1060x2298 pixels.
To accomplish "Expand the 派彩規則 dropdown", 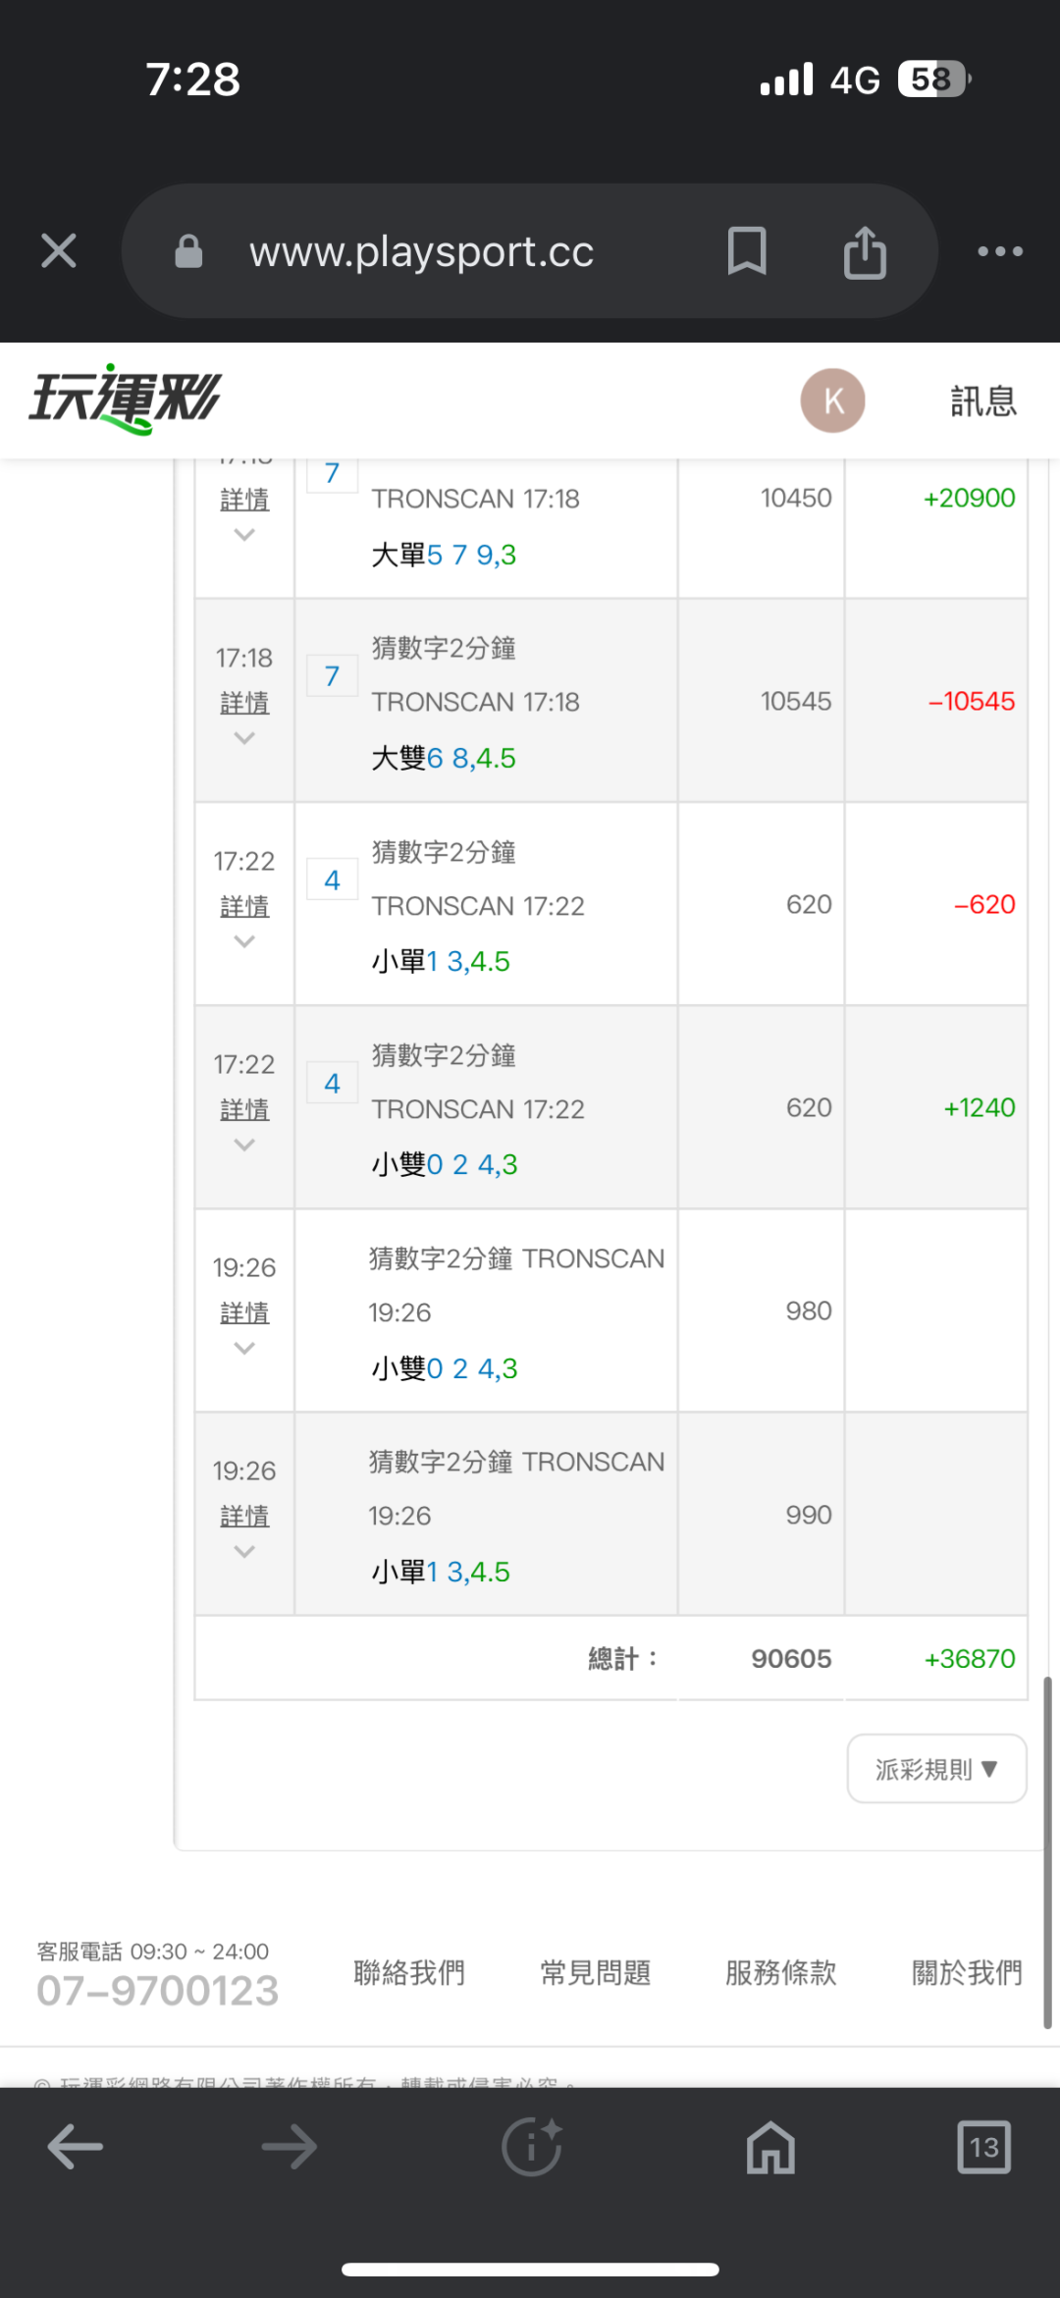I will (x=936, y=1769).
